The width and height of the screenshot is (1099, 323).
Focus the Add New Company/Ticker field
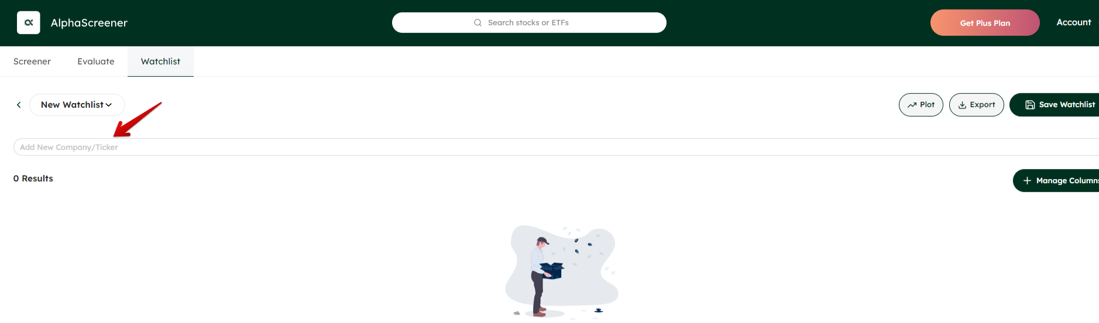[x=556, y=147]
